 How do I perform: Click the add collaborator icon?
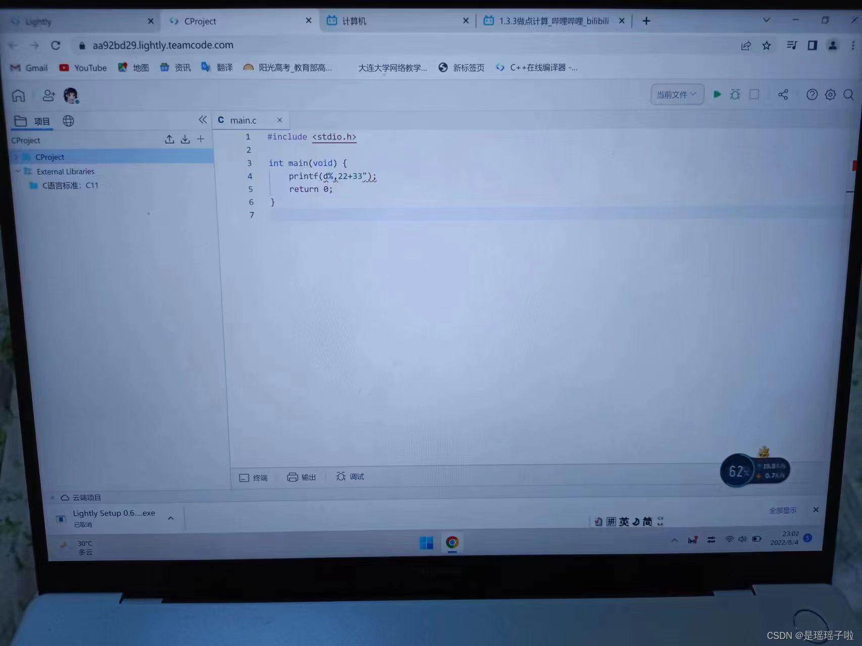(x=49, y=95)
